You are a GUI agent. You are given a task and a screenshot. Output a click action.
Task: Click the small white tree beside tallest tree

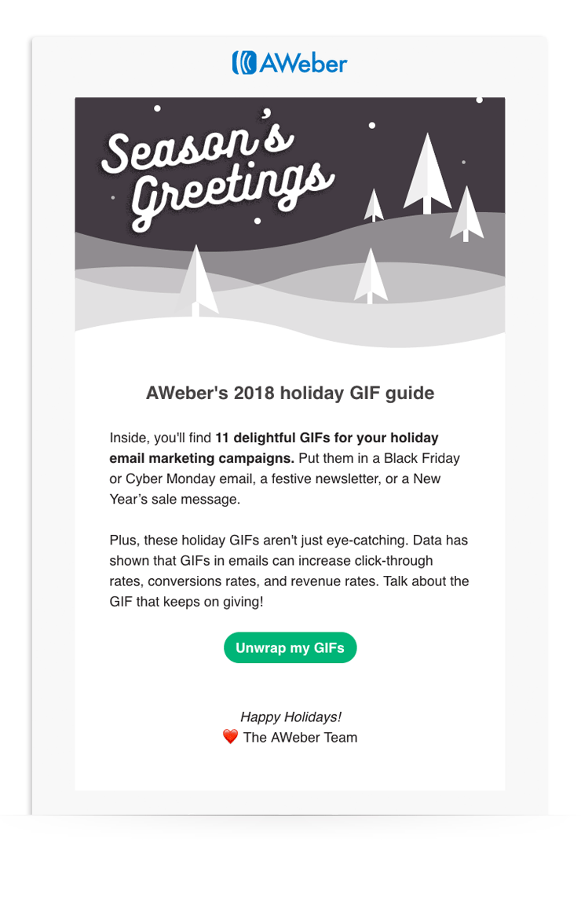tap(374, 205)
